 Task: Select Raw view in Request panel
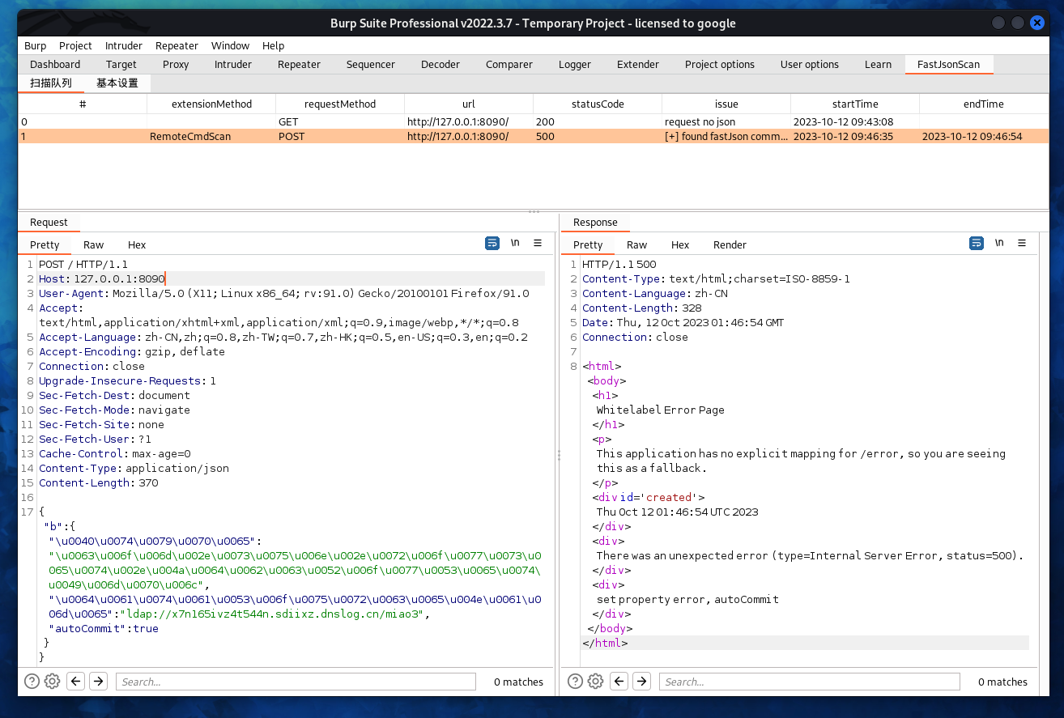click(x=94, y=244)
